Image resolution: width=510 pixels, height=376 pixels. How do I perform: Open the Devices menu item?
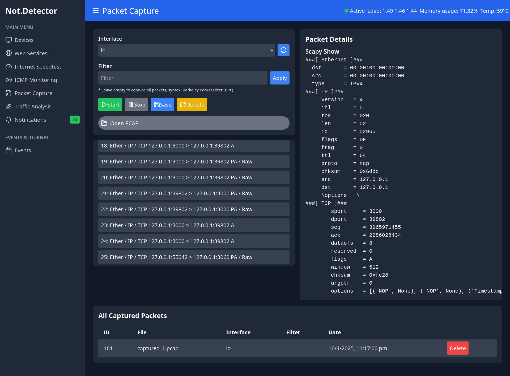point(42,40)
